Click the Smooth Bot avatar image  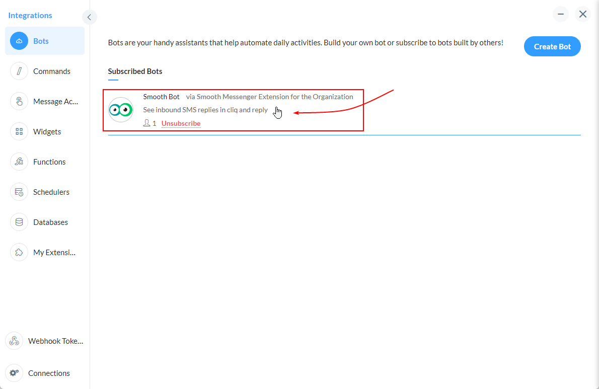(121, 110)
